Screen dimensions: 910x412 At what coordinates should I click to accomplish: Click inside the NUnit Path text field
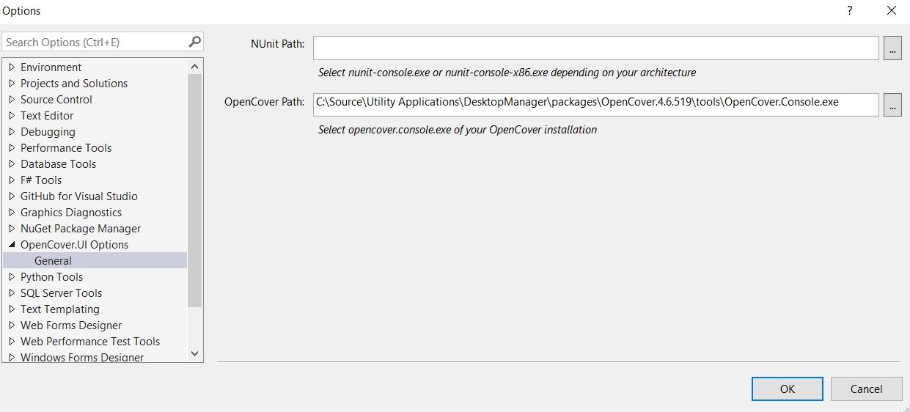595,48
